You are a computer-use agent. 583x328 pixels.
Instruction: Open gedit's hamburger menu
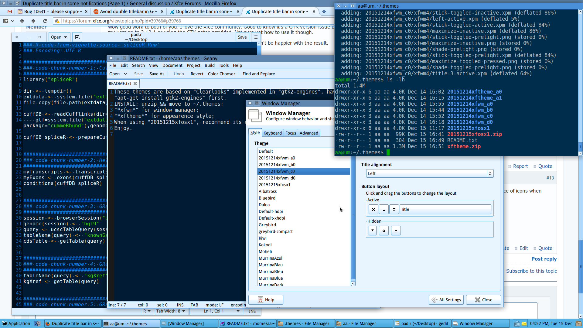(x=256, y=37)
